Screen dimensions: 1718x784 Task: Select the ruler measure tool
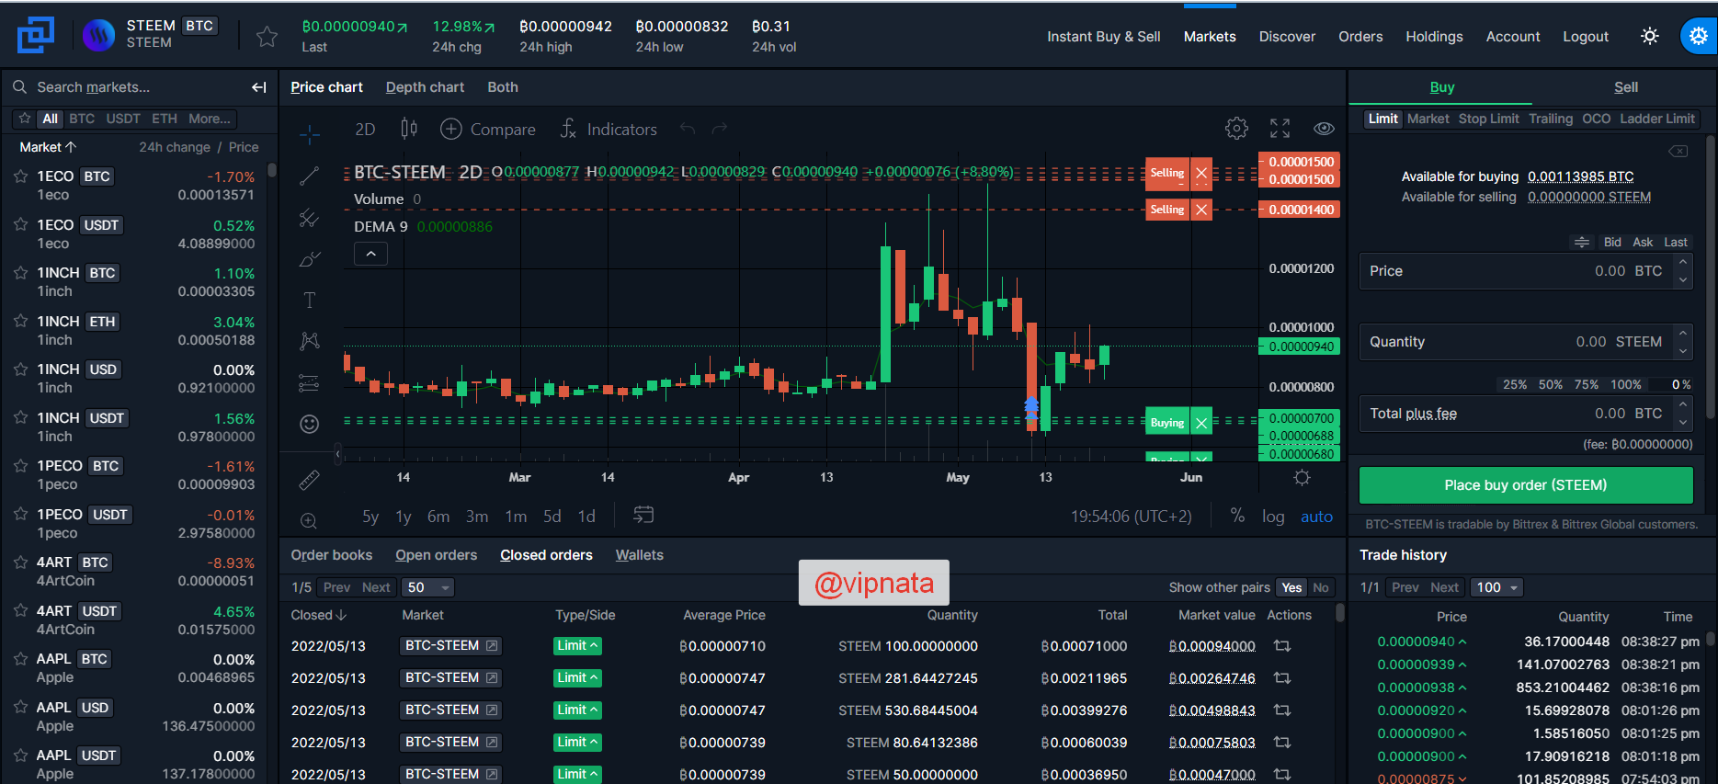coord(310,480)
